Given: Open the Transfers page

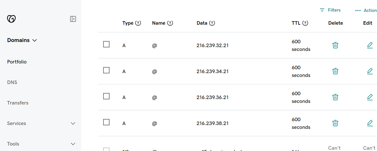Looking at the screenshot, I should tap(18, 103).
